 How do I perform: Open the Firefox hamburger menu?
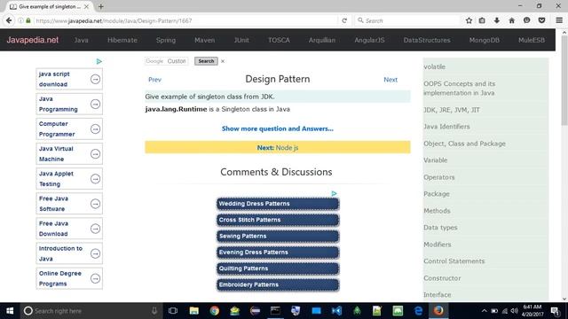click(559, 20)
